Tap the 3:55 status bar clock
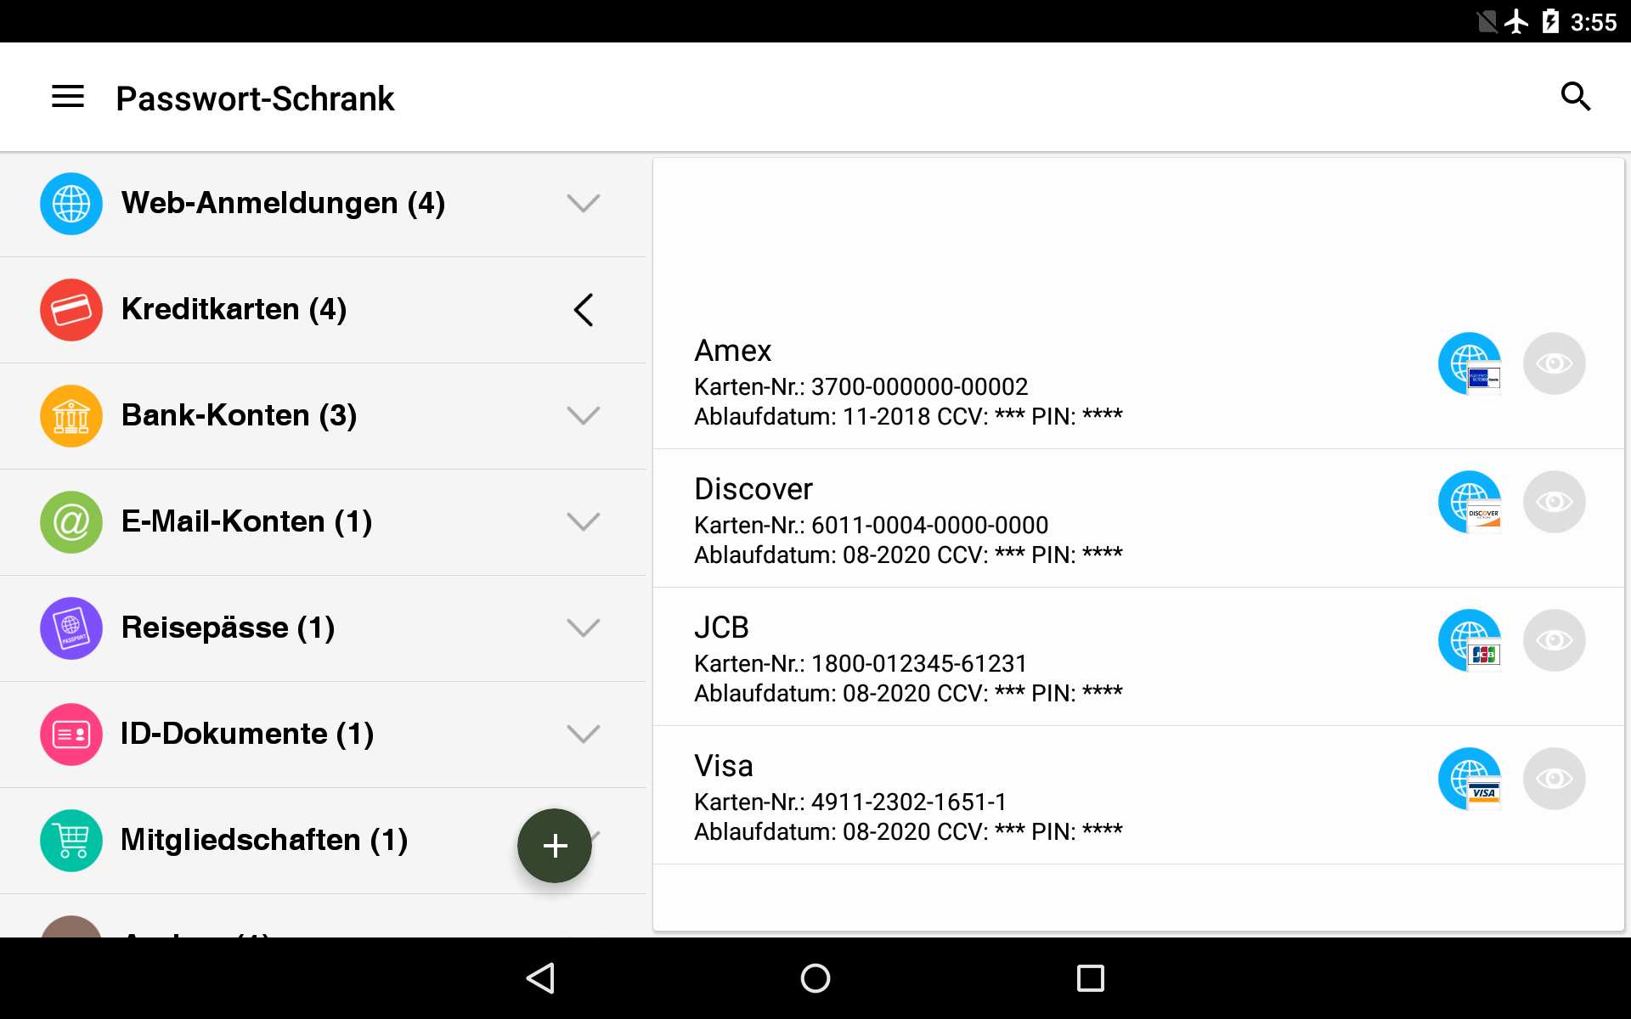This screenshot has height=1019, width=1631. (x=1594, y=22)
